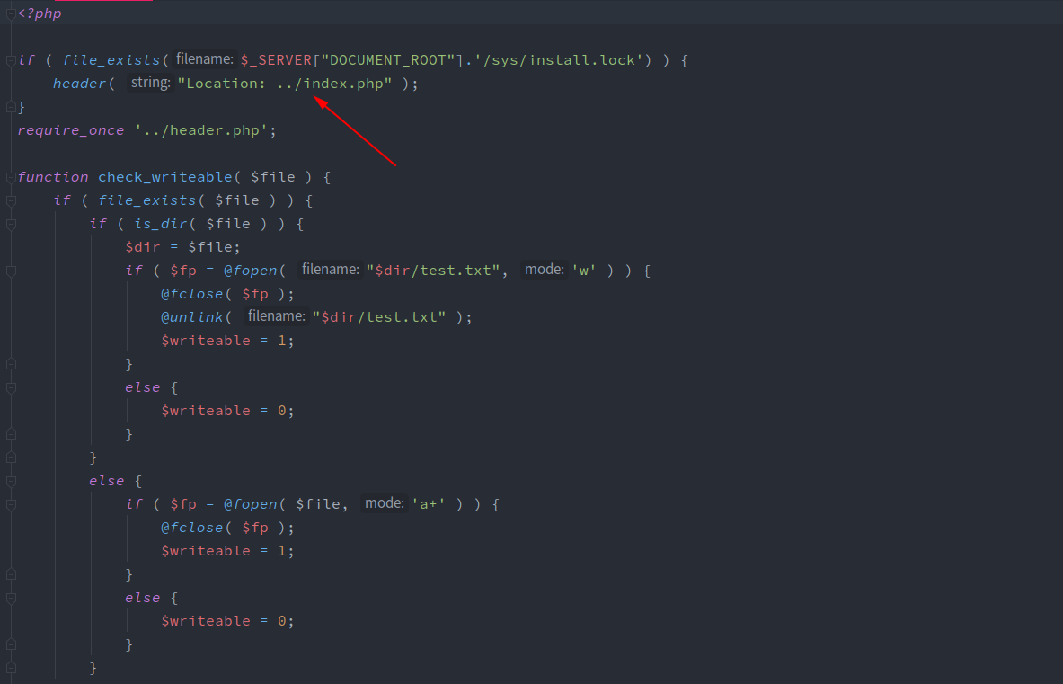
Task: Click the 'string:' parameter hint in header call
Action: pyautogui.click(x=149, y=84)
